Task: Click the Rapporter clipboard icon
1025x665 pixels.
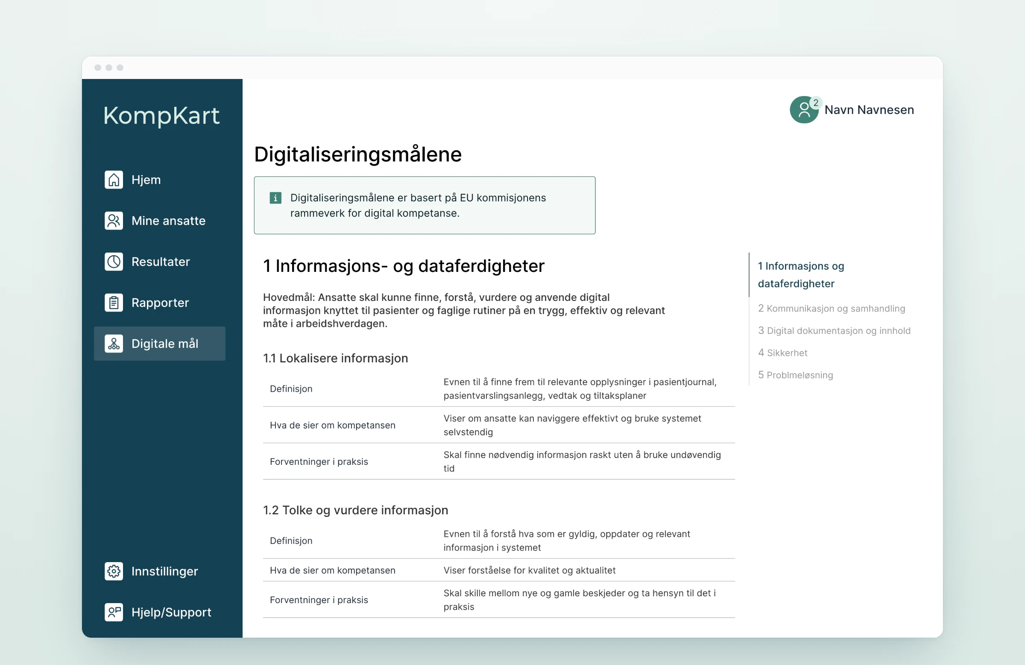Action: tap(114, 303)
